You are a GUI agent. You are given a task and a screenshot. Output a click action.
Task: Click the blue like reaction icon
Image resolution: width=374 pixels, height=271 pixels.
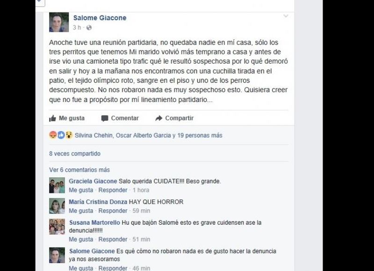click(61, 135)
